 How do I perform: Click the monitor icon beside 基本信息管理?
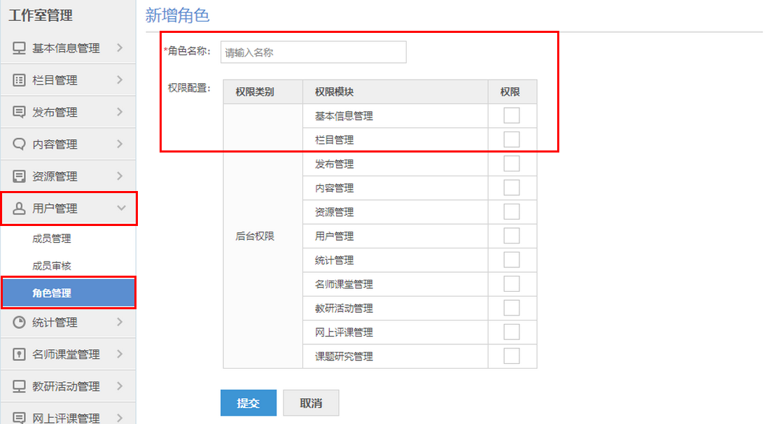20,48
